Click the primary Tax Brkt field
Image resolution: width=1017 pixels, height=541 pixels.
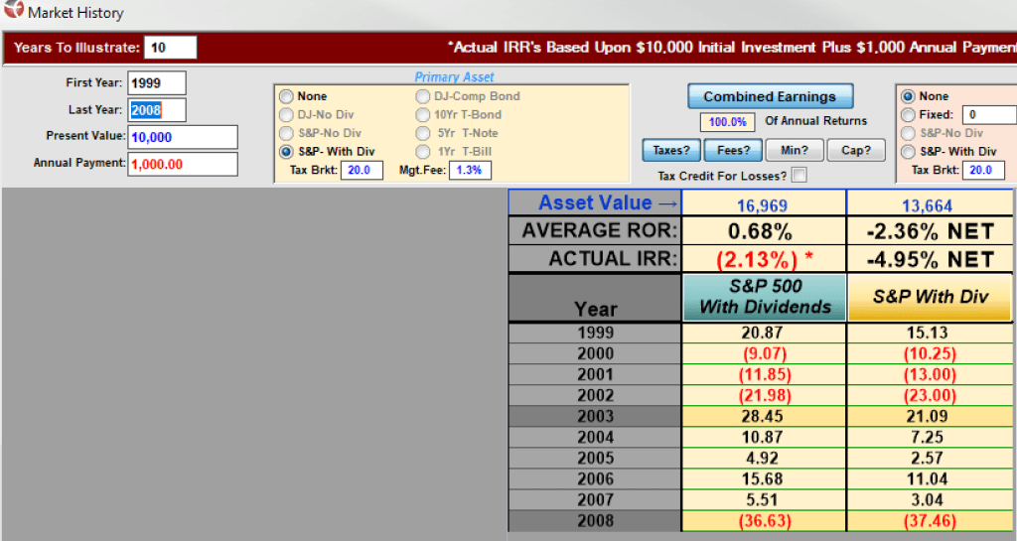tap(362, 170)
